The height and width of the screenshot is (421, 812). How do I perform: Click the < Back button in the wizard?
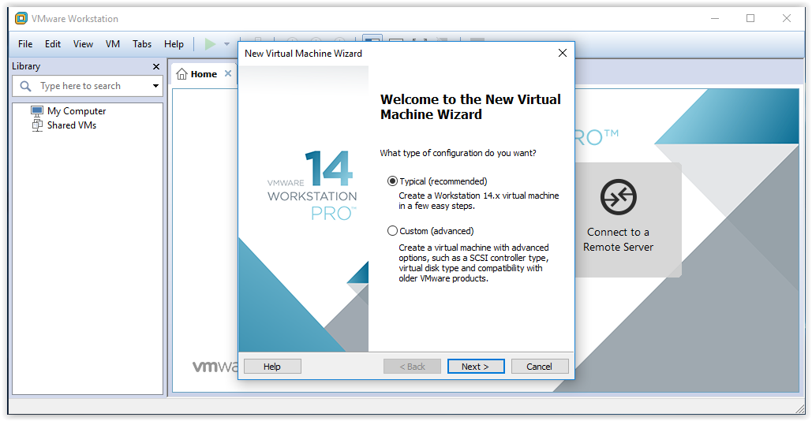point(412,366)
